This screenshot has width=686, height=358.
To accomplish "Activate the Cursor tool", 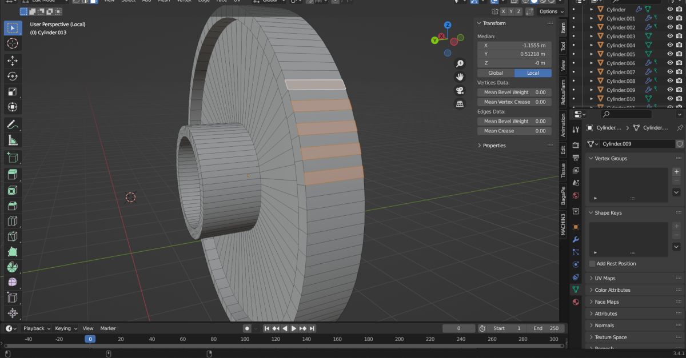I will [x=13, y=43].
